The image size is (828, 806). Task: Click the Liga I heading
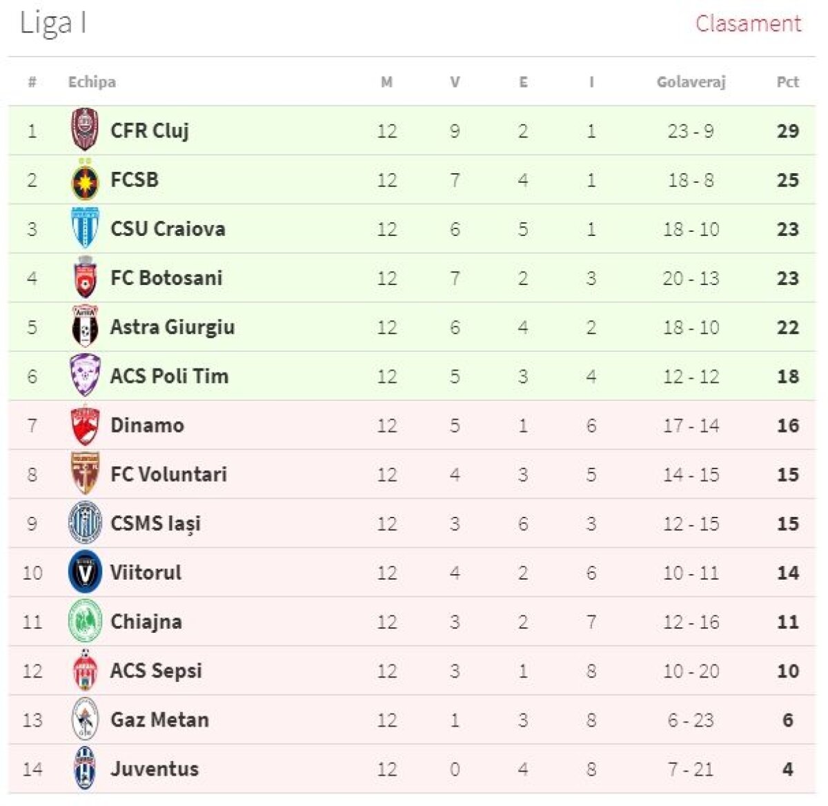click(52, 23)
